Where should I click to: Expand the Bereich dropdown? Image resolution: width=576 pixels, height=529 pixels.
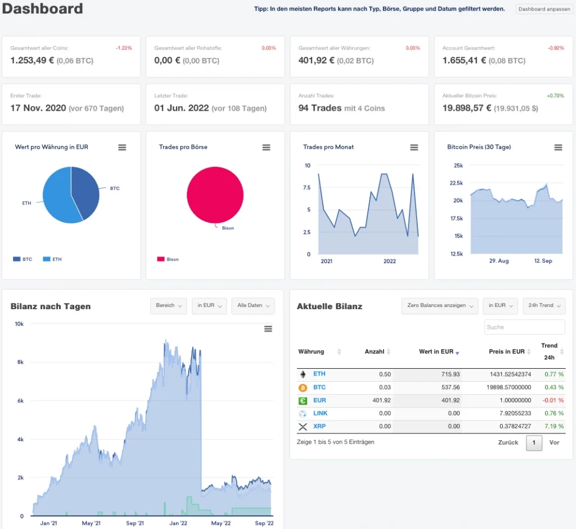click(x=168, y=306)
